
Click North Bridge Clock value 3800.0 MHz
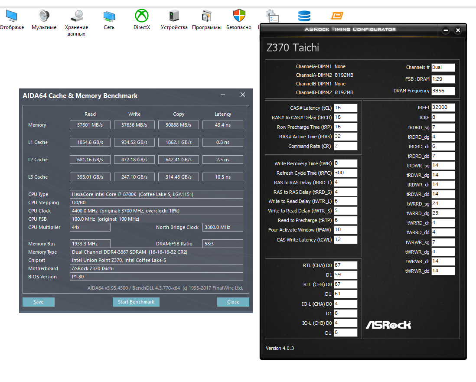point(223,227)
